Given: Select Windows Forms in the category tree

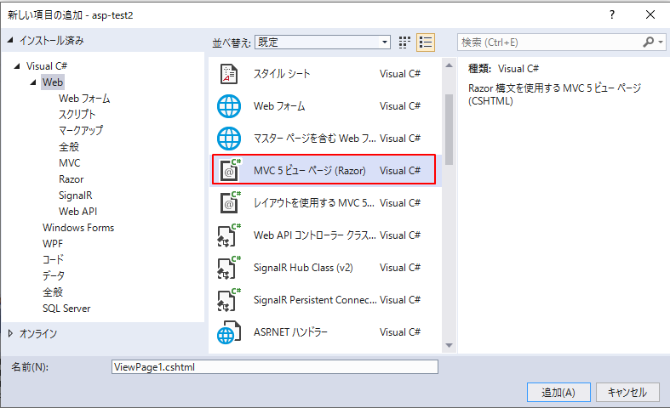Looking at the screenshot, I should point(78,228).
